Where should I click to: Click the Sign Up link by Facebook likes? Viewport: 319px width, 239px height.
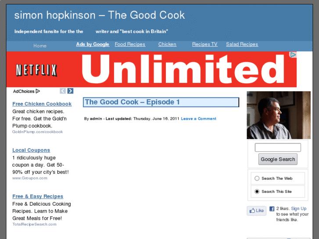point(299,208)
